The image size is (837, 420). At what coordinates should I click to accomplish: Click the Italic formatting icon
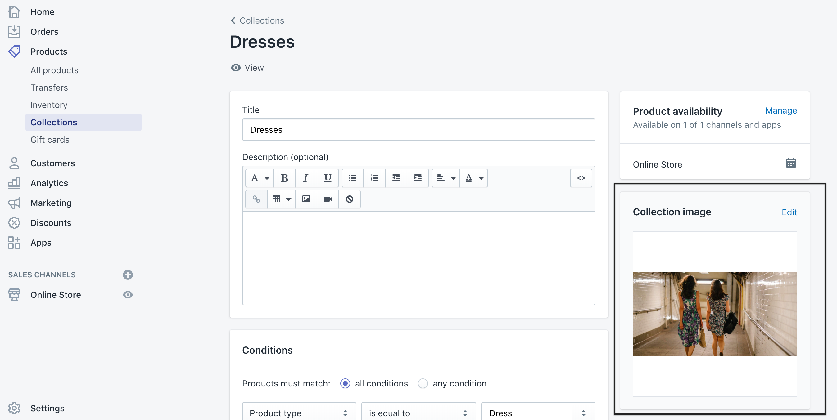tap(305, 178)
